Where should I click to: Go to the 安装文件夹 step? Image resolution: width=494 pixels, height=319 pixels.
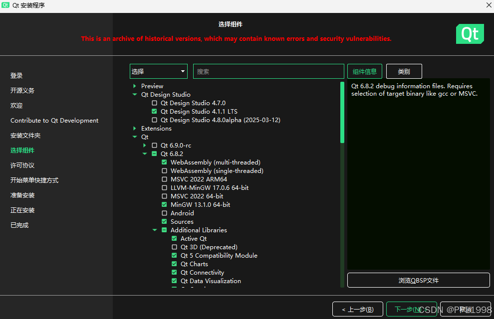(x=25, y=135)
